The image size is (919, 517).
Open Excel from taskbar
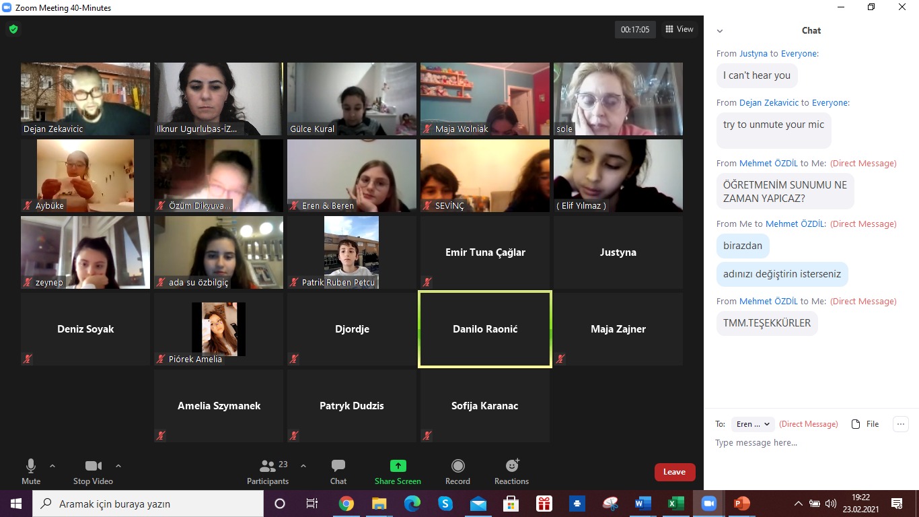(676, 504)
